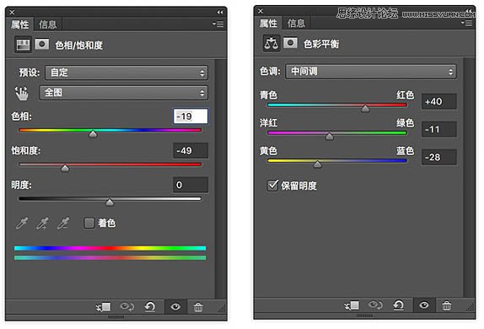The height and width of the screenshot is (329, 484).
Task: Pick the subtract-from-sample eyedropper tool
Action: point(63,223)
